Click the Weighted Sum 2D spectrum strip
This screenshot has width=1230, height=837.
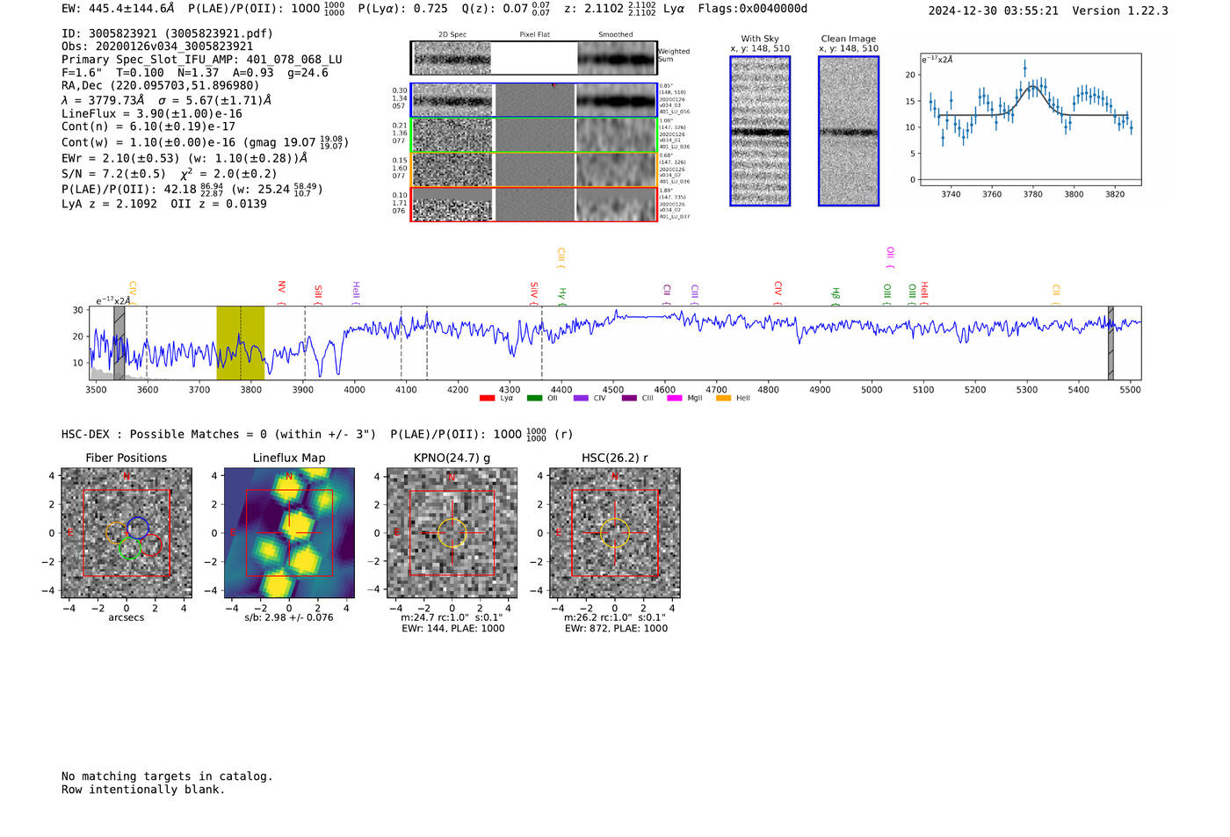point(534,58)
